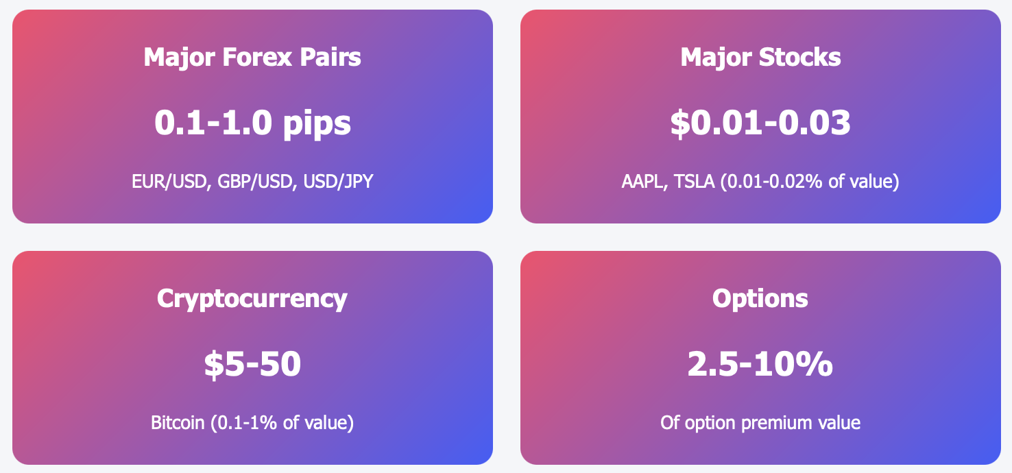Viewport: 1012px width, 473px height.
Task: Click the 0.01-0.02% of value text
Action: point(806,182)
